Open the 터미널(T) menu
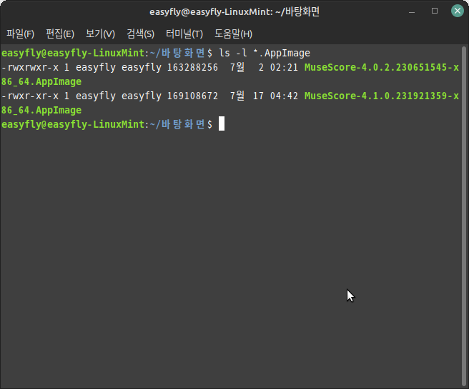The width and height of the screenshot is (469, 389). 184,34
